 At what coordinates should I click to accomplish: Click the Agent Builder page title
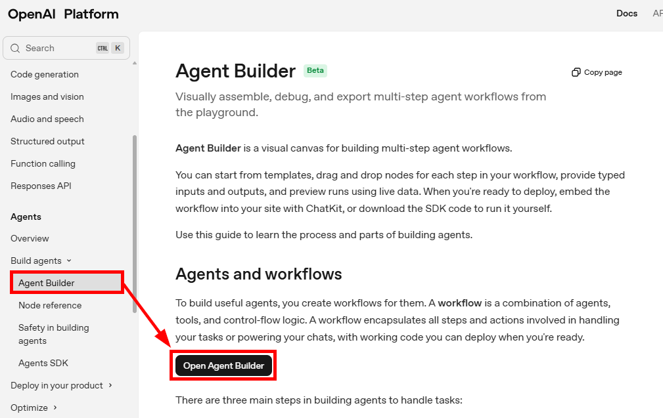(x=235, y=71)
